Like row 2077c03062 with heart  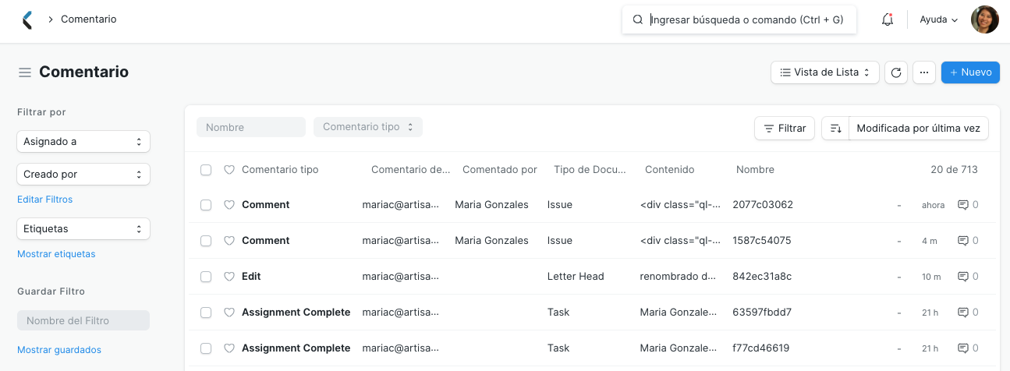pos(229,205)
